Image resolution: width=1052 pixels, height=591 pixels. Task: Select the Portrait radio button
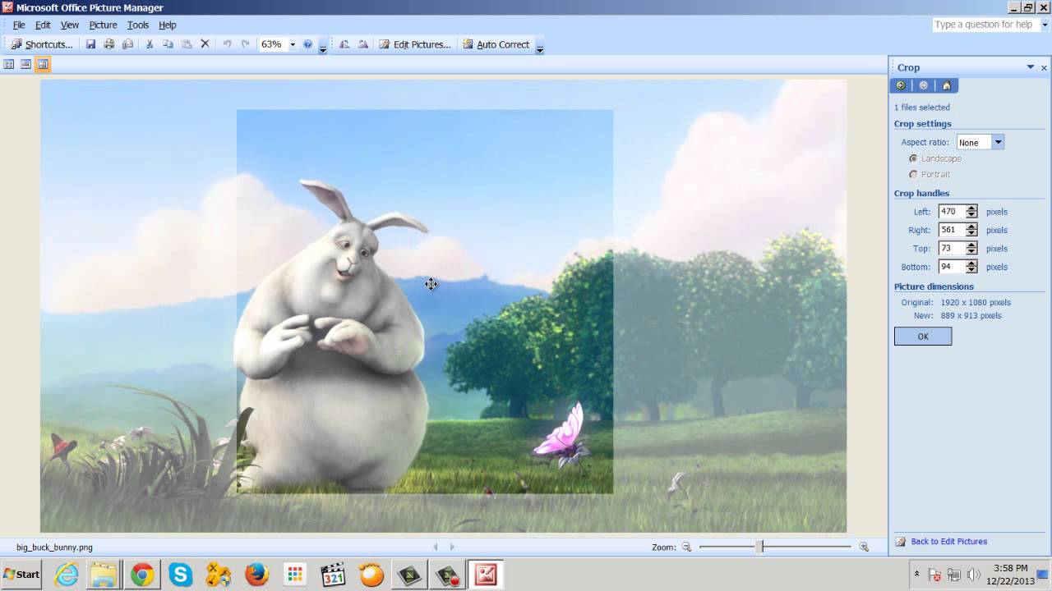(913, 174)
